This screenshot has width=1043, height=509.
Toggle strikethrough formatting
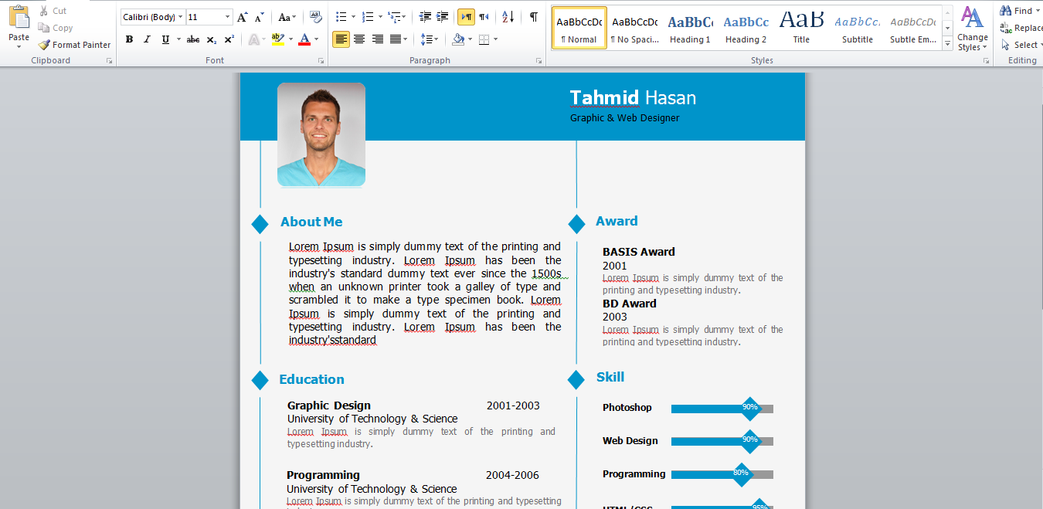(x=193, y=39)
